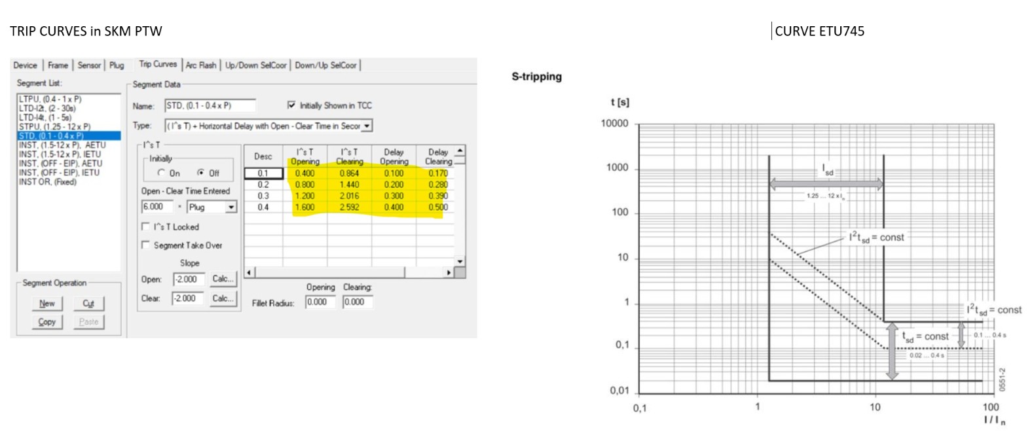Click horizontal scrollbar right arrow
The image size is (1034, 441).
tap(449, 272)
